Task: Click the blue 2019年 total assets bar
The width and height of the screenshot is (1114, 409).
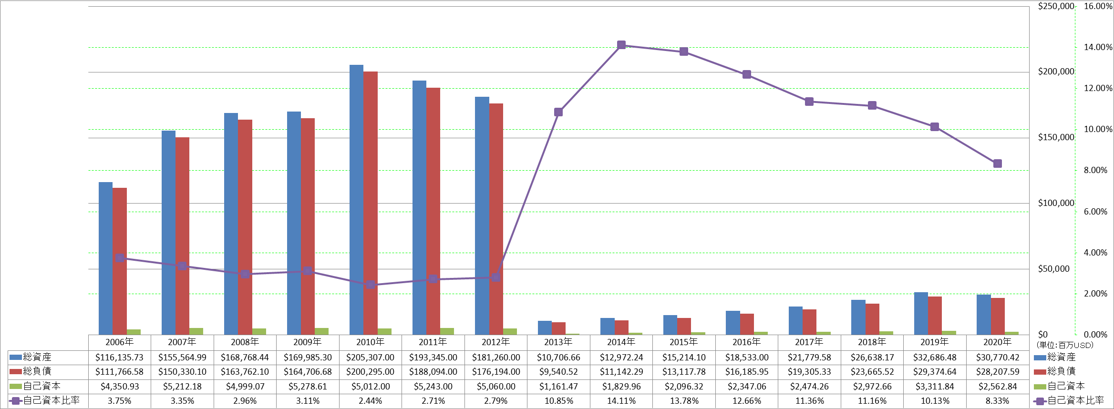Action: 921,313
